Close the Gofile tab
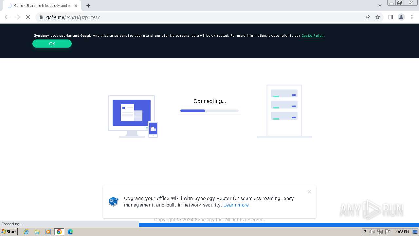This screenshot has width=419, height=236. pyautogui.click(x=76, y=6)
